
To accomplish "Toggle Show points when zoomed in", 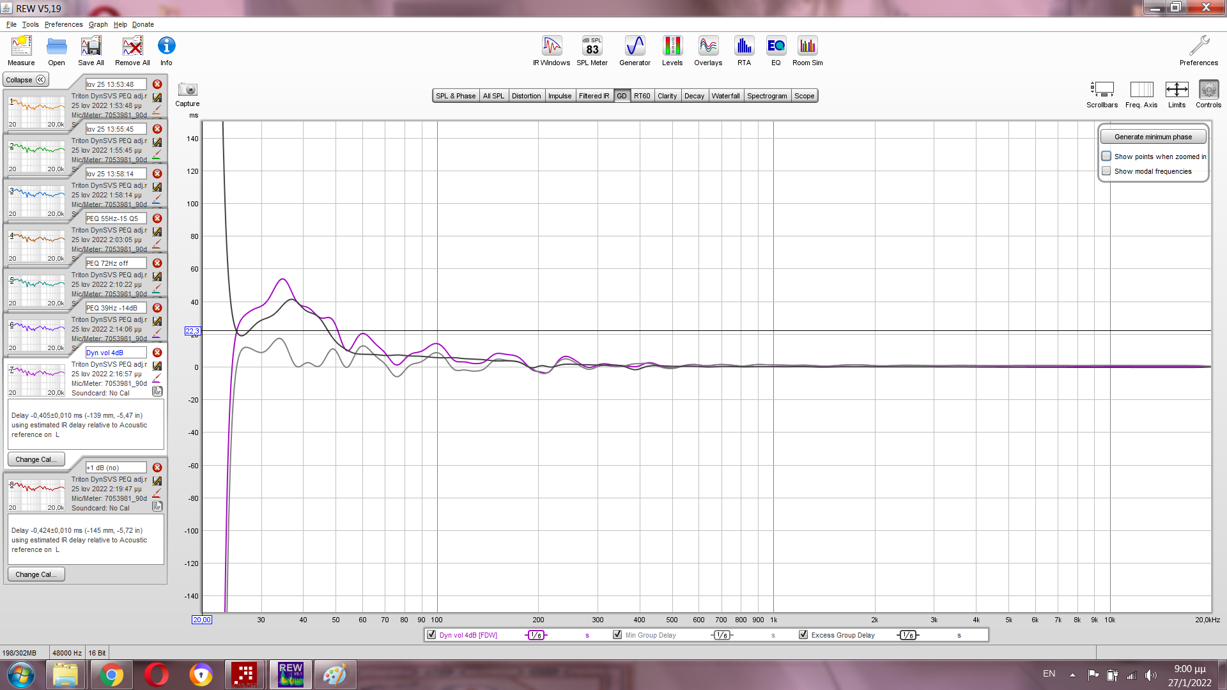I will pyautogui.click(x=1106, y=157).
